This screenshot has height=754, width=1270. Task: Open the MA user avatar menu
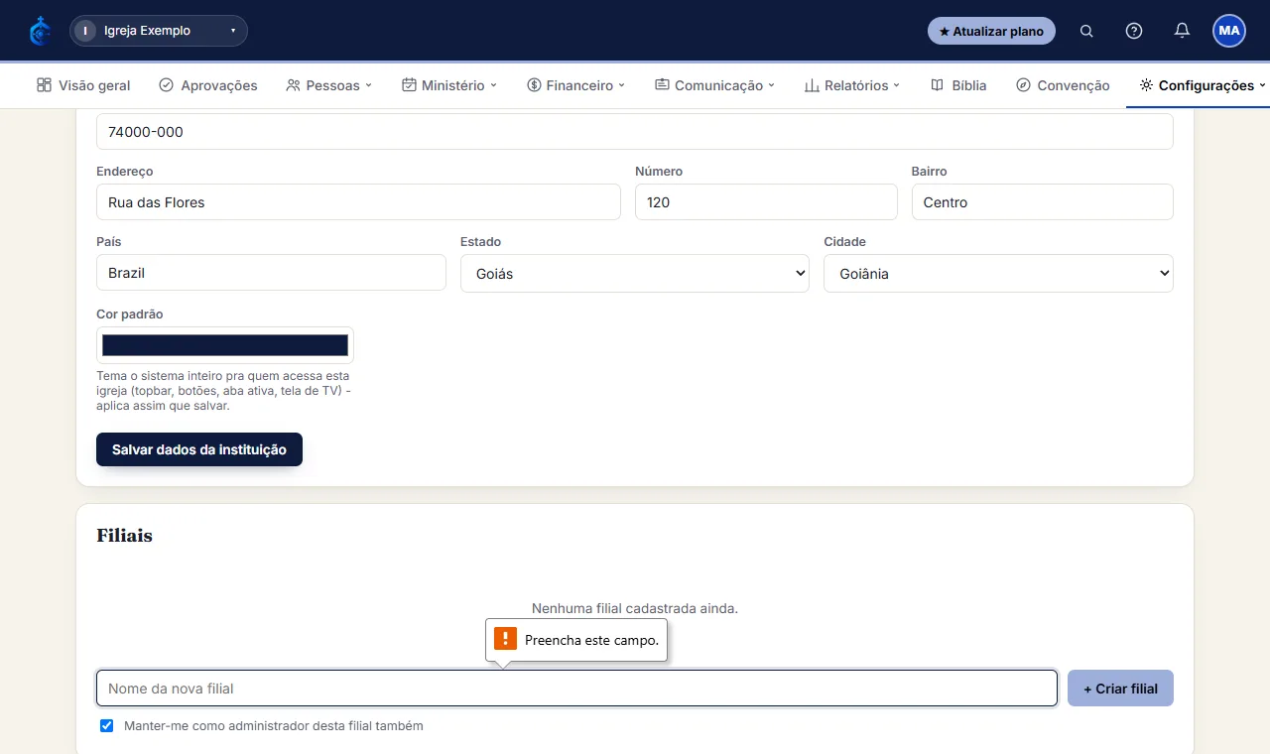coord(1229,31)
